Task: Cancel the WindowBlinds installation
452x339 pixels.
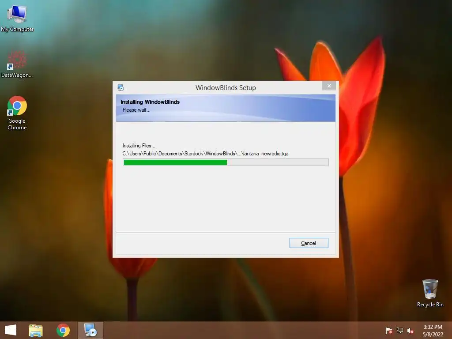Action: (309, 243)
